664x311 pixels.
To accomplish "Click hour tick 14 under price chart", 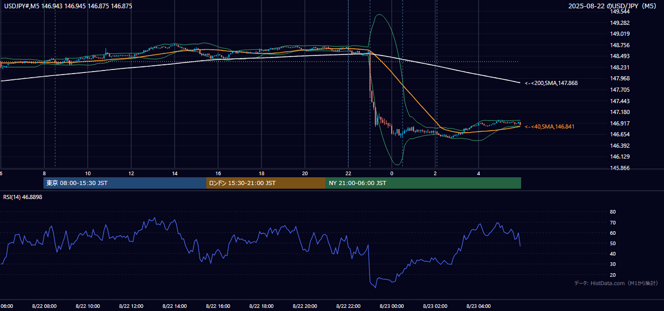I will 175,173.
